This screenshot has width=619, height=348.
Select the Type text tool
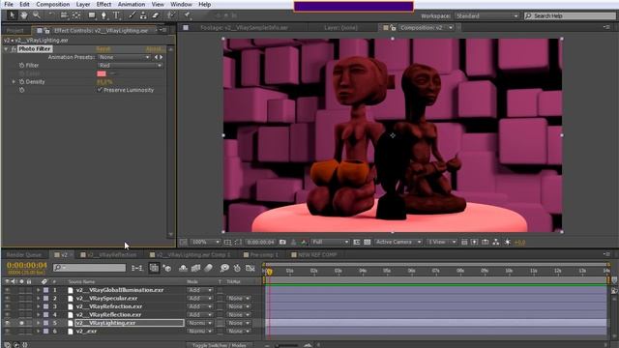[x=116, y=15]
